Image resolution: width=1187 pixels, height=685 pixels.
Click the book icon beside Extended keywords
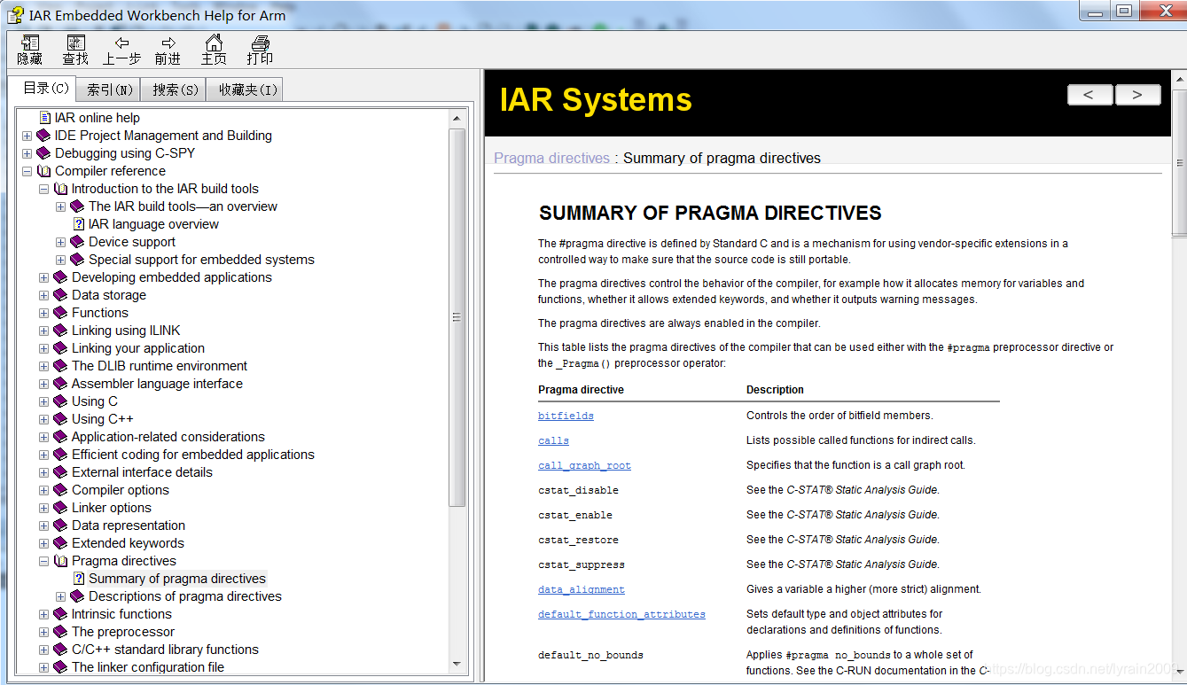[x=60, y=543]
